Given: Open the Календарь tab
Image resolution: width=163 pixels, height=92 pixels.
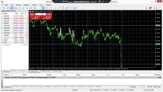Looking at the screenshot, I should point(48,86).
